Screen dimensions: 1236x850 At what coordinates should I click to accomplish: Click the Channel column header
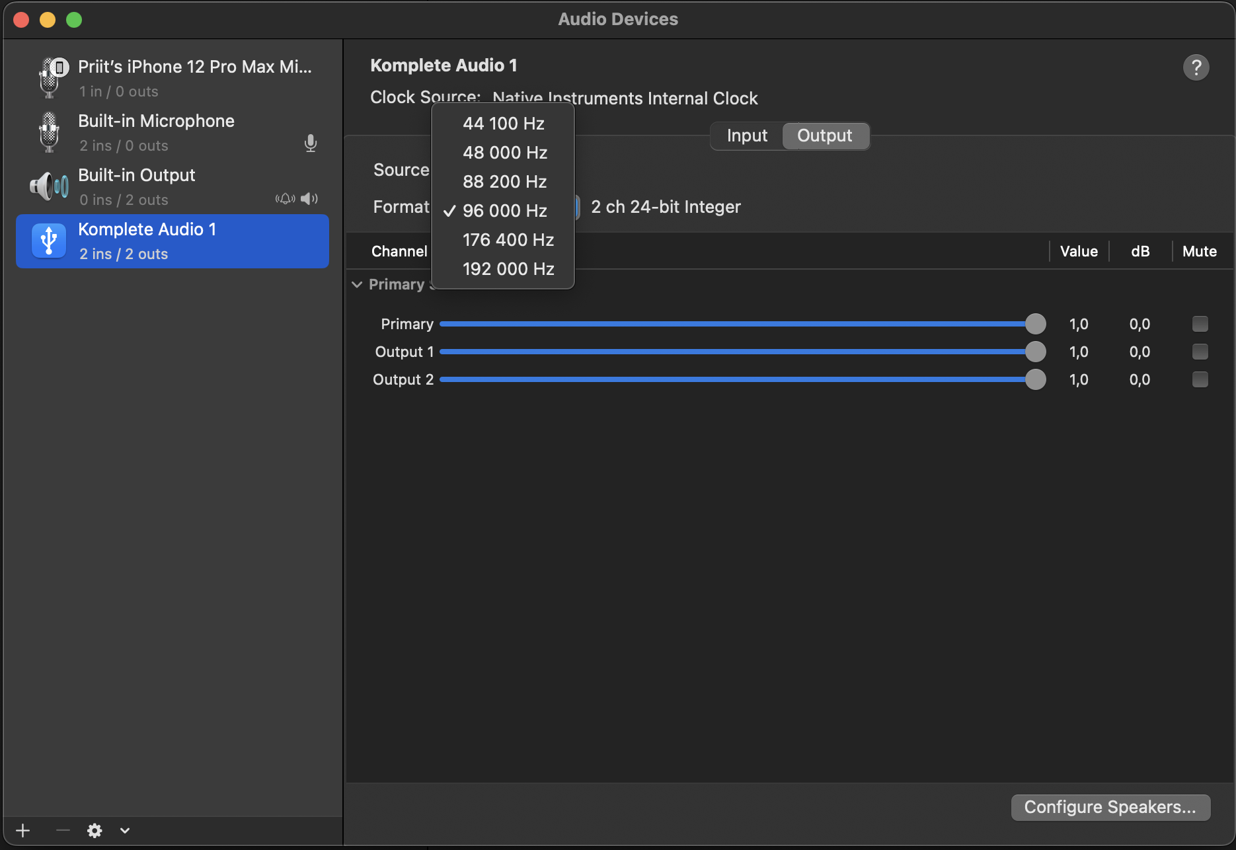(x=399, y=251)
